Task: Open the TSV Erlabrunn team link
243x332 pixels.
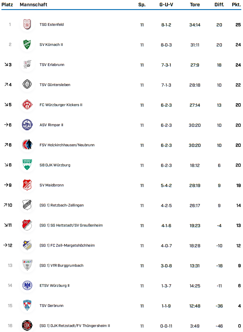Action: (52, 65)
